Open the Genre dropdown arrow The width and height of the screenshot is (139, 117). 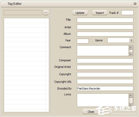click(x=131, y=40)
